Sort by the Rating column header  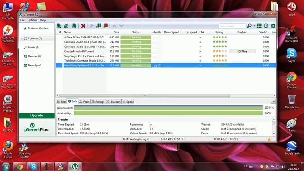coord(219,32)
